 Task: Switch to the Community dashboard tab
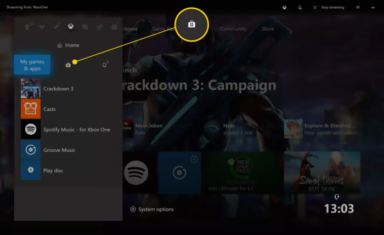233,29
